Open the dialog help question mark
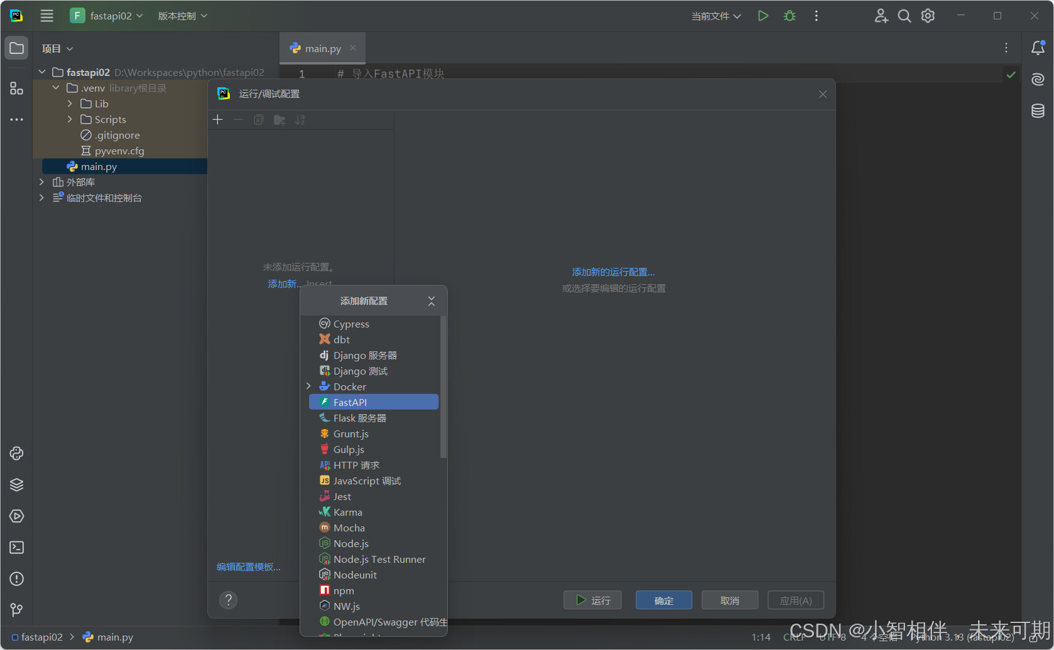Viewport: 1054px width, 650px height. [x=229, y=600]
